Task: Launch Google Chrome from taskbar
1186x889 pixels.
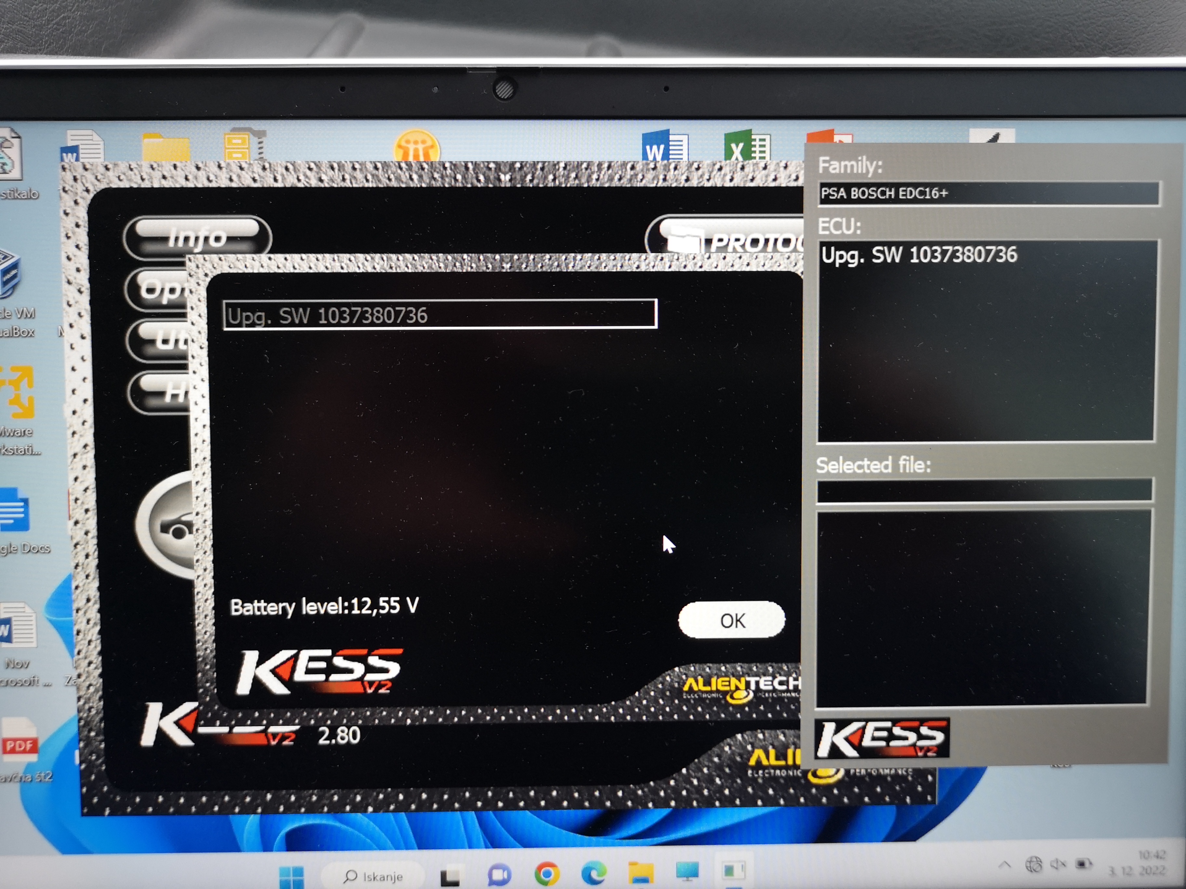Action: pyautogui.click(x=547, y=874)
